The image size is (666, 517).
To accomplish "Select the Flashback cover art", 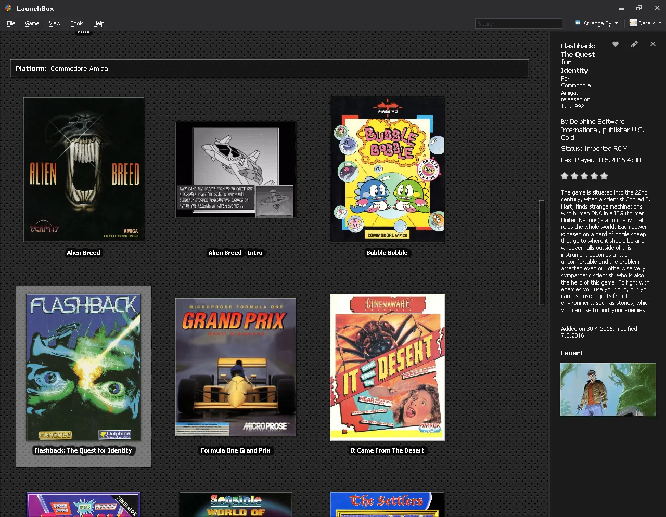I will 84,368.
